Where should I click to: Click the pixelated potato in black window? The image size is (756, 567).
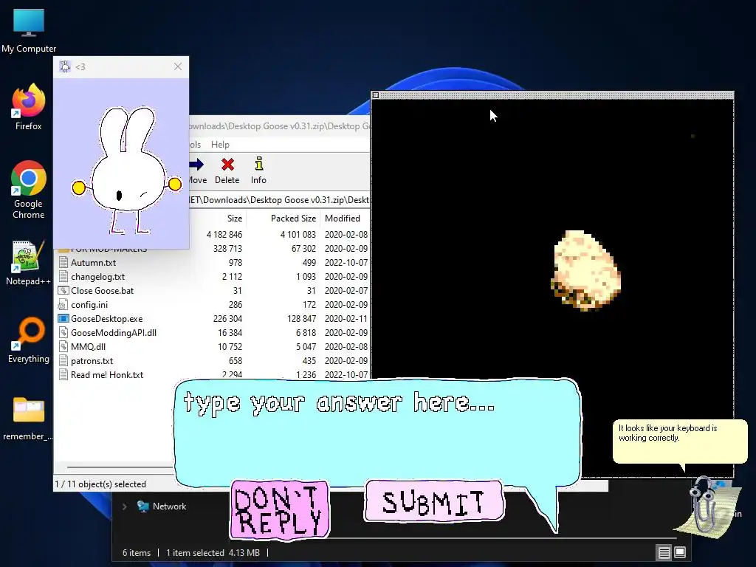[x=585, y=270]
